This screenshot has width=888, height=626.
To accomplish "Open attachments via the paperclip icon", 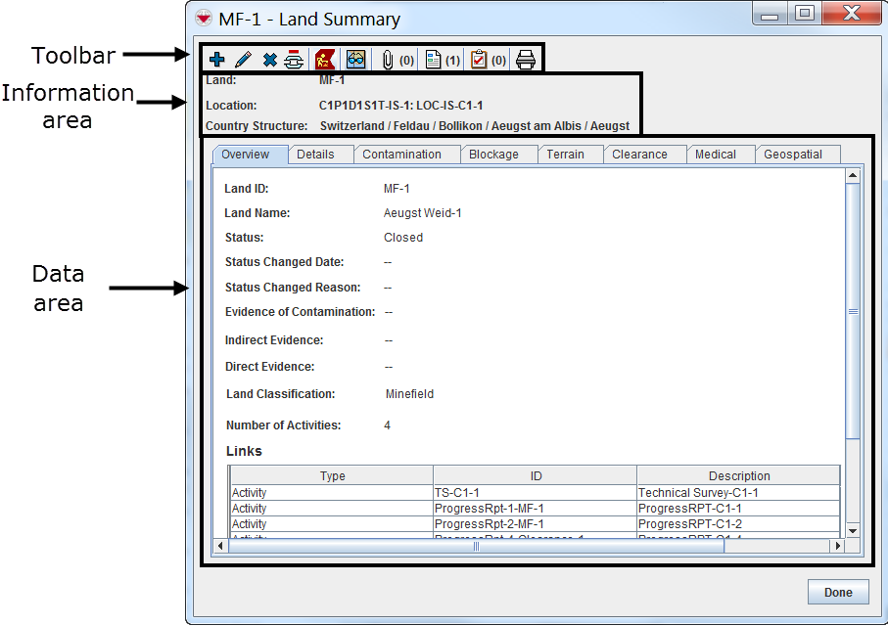I will point(388,59).
